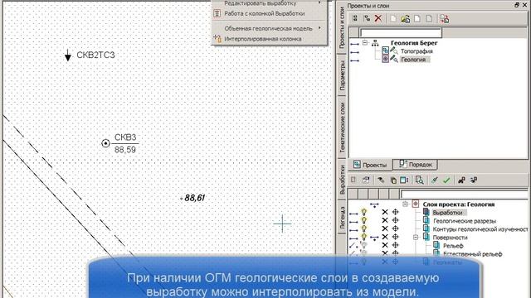This screenshot has height=298, width=531.
Task: Open the Параметры vertical tab
Action: pyautogui.click(x=342, y=75)
